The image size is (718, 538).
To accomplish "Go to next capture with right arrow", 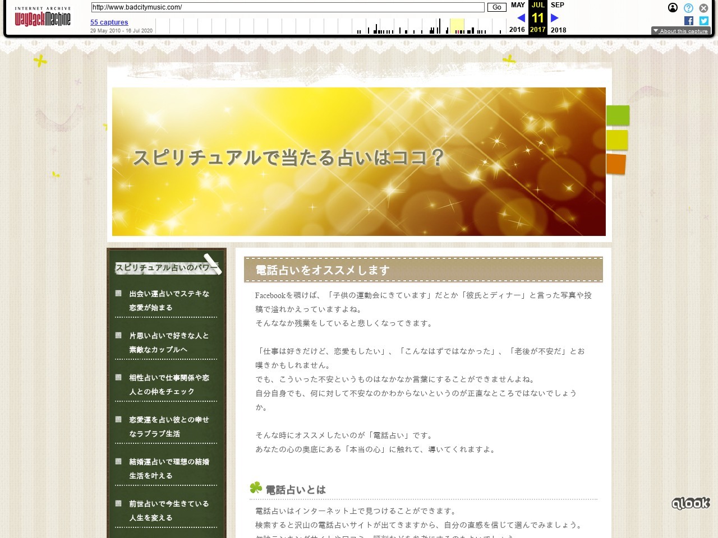I will (x=555, y=18).
